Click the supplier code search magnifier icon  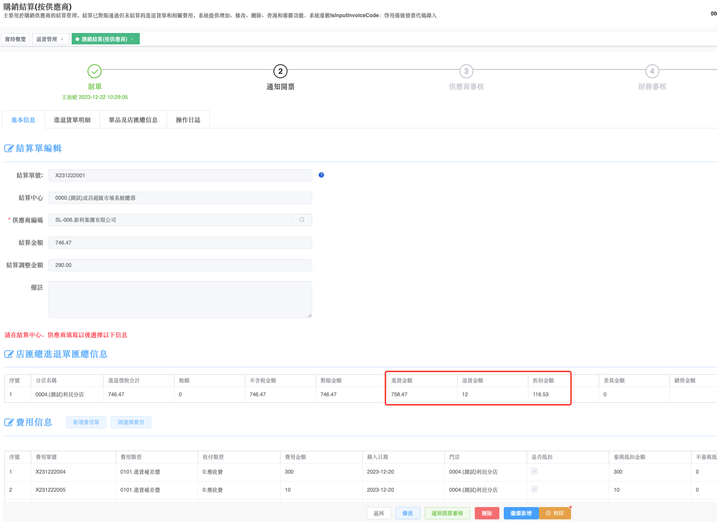pos(302,220)
